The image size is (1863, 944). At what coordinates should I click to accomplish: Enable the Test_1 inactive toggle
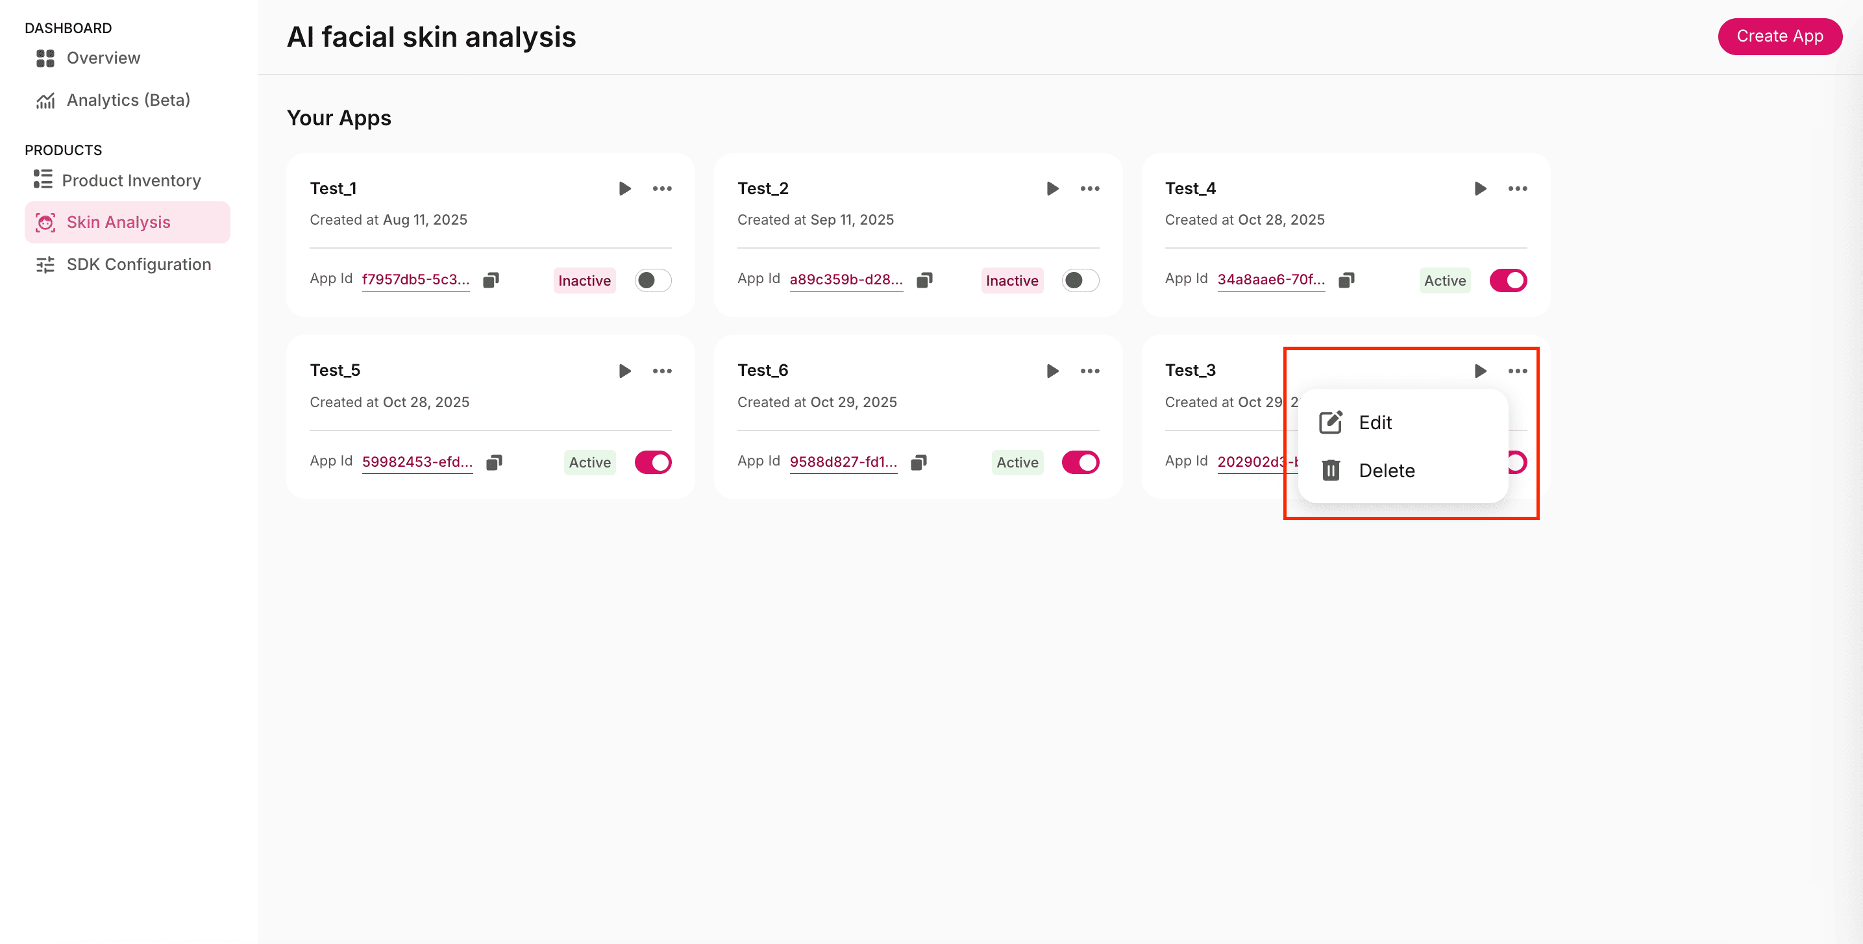652,280
